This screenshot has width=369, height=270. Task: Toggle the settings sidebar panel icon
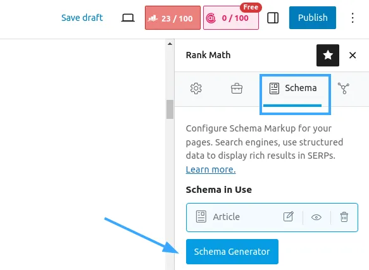(x=273, y=18)
